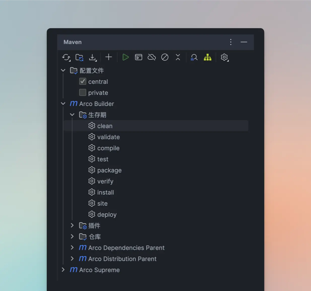Open Execute Maven Goal console icon

pos(139,57)
